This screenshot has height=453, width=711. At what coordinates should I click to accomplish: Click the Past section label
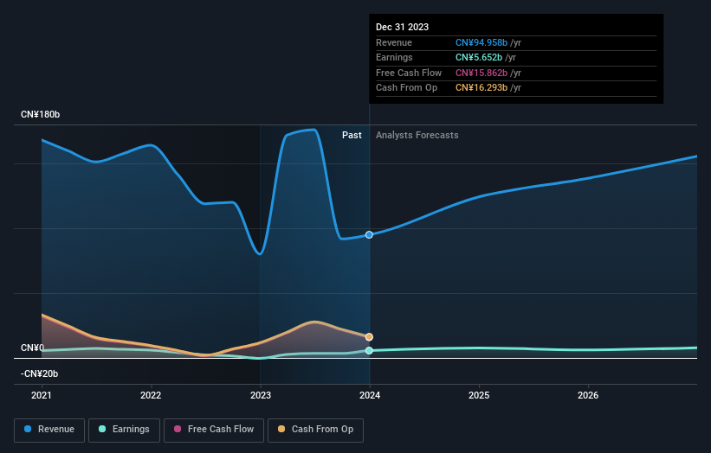352,135
